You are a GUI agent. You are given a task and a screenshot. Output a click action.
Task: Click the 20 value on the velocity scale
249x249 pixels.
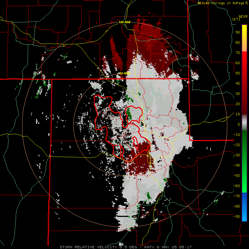point(238,104)
